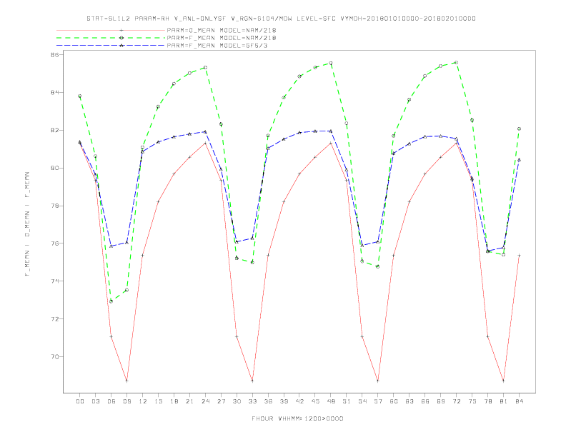This screenshot has height=437, width=566.
Task: Click the y-axis tick label 70
Action: pos(55,356)
